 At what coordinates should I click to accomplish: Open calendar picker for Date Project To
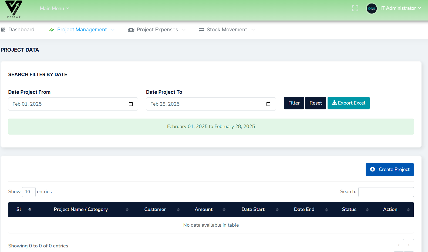pyautogui.click(x=268, y=104)
